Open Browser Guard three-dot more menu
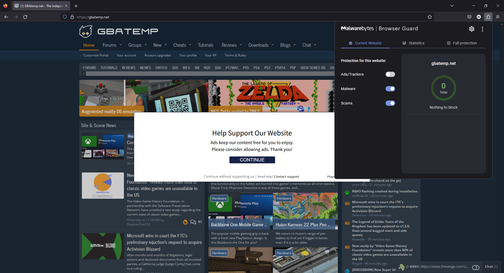Image resolution: width=504 pixels, height=273 pixels. pos(482,29)
